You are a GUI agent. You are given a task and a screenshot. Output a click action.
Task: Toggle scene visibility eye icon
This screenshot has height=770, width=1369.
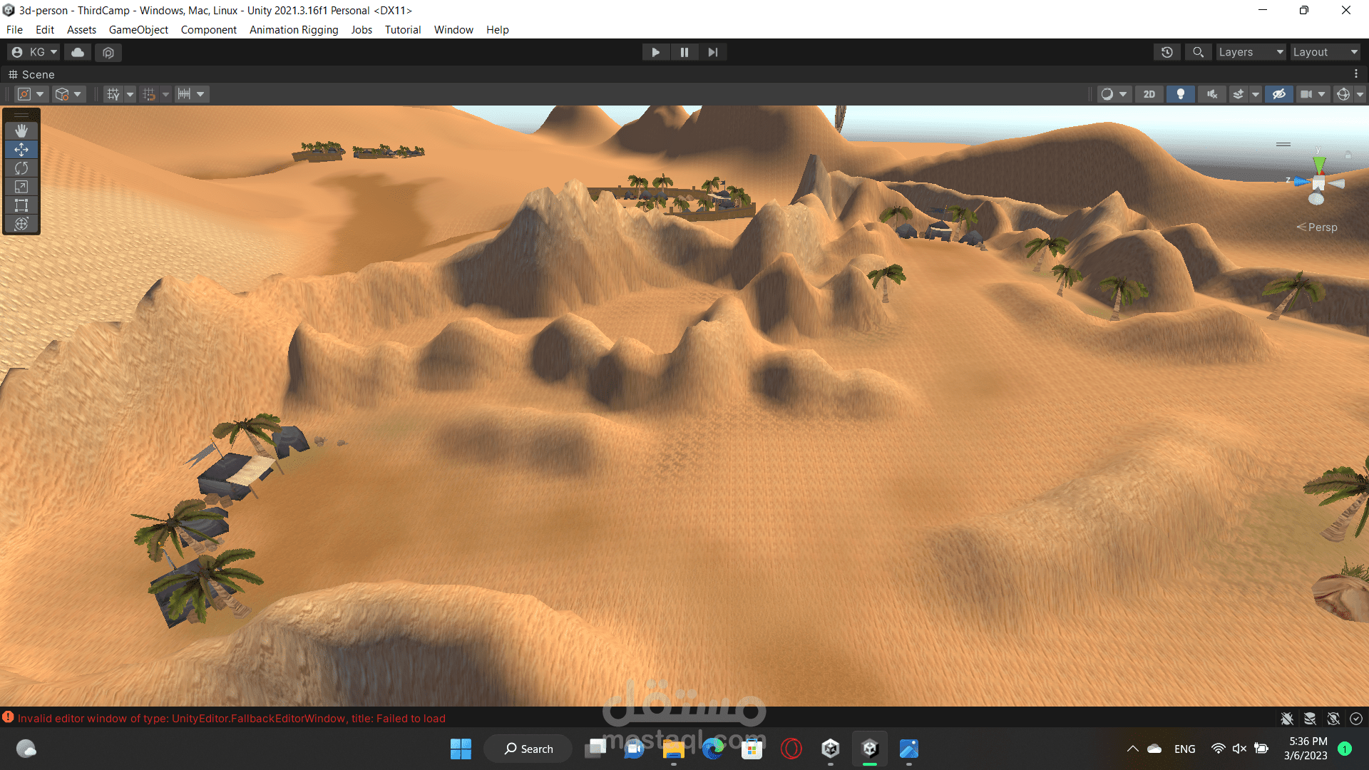(1278, 94)
